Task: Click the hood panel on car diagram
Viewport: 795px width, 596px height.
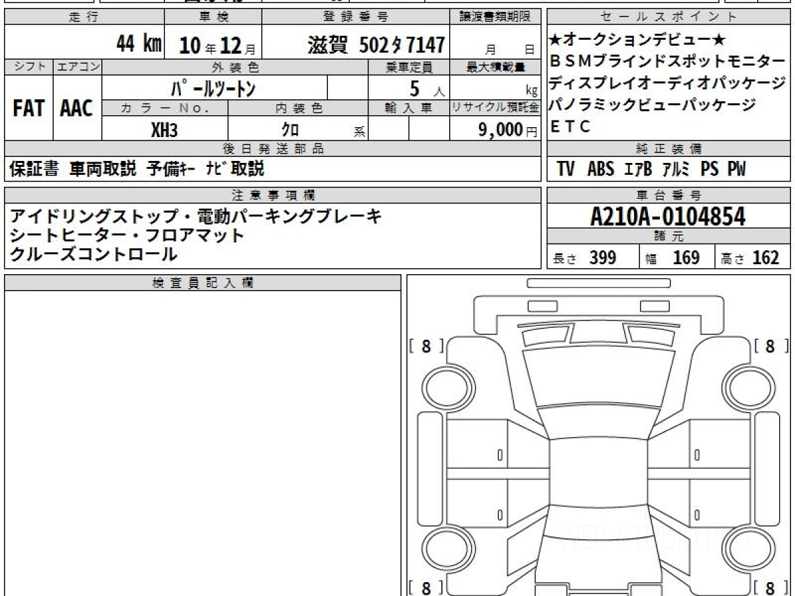Action: tap(598, 376)
